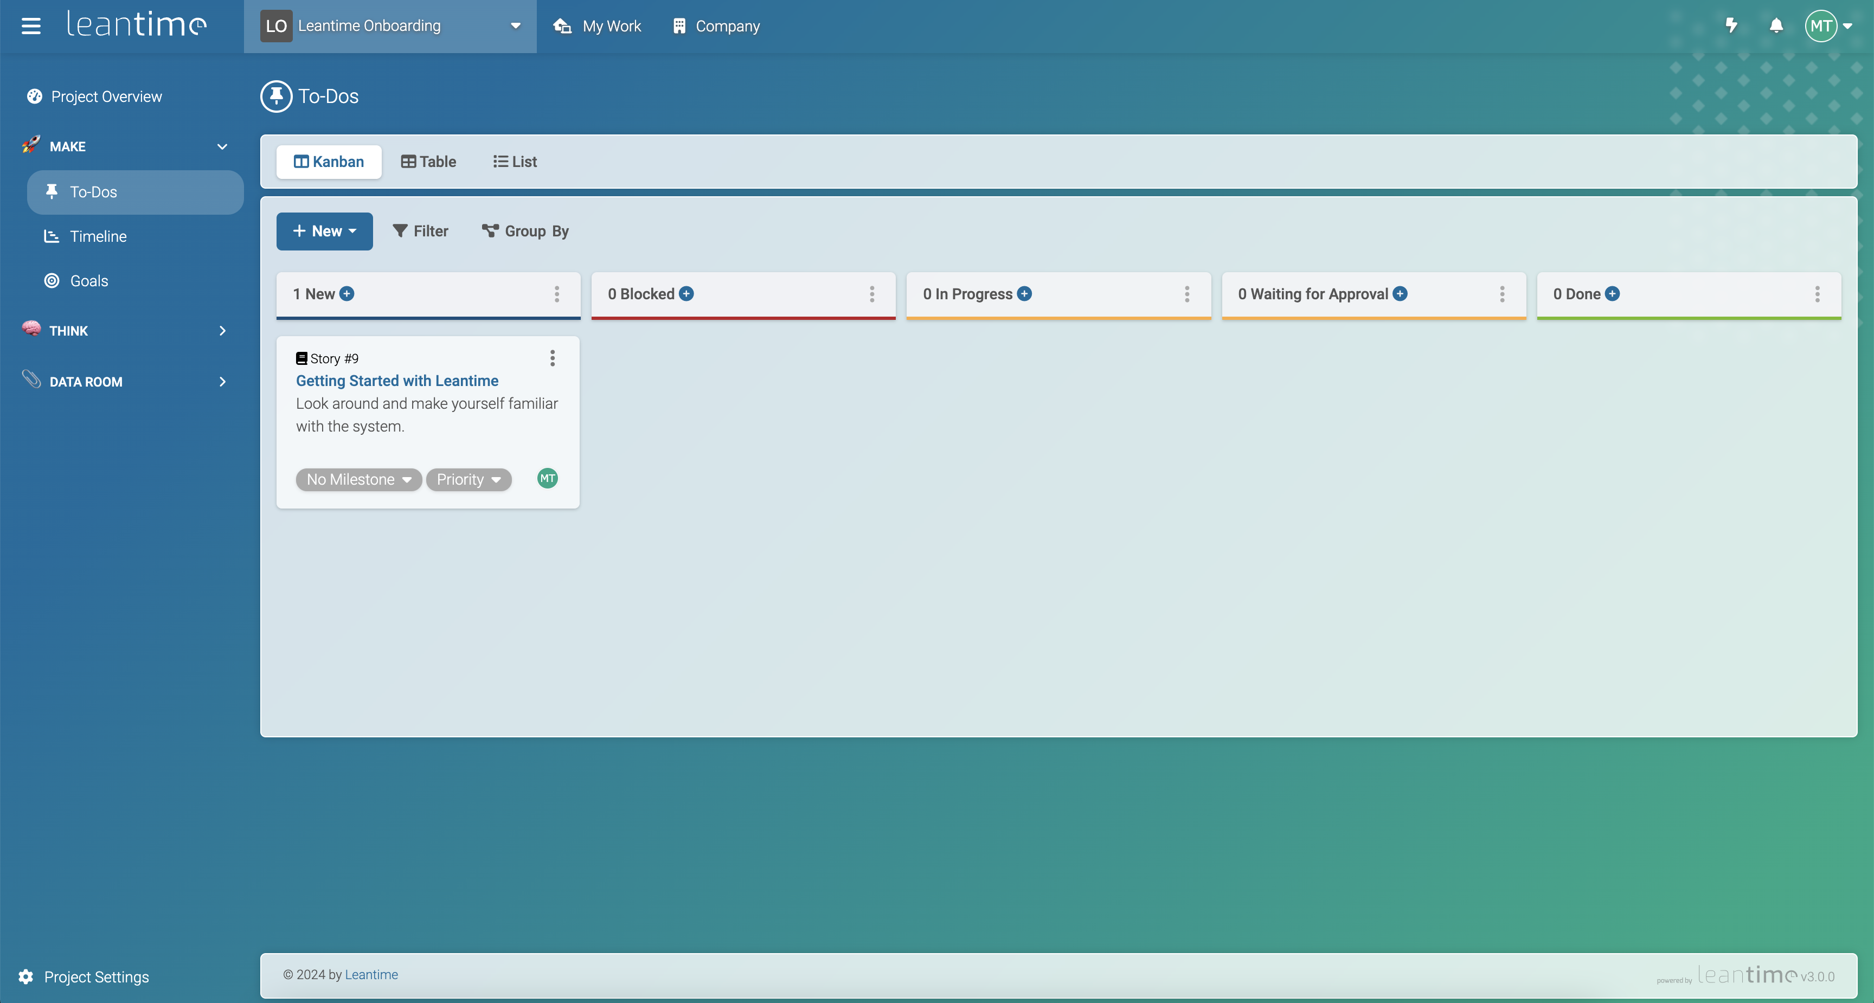This screenshot has height=1003, width=1874.
Task: Add to-do to Waiting for Approval
Action: [1400, 294]
